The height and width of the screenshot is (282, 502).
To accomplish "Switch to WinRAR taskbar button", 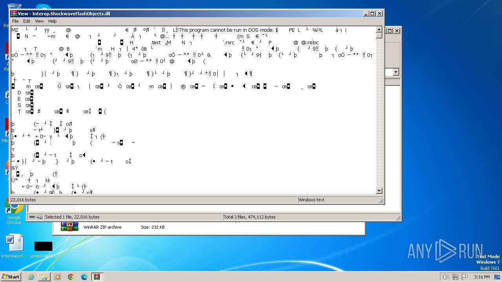I will tap(96, 277).
